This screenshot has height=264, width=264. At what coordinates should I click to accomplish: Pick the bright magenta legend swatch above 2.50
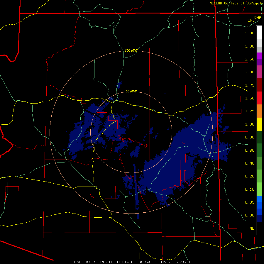click(259, 56)
